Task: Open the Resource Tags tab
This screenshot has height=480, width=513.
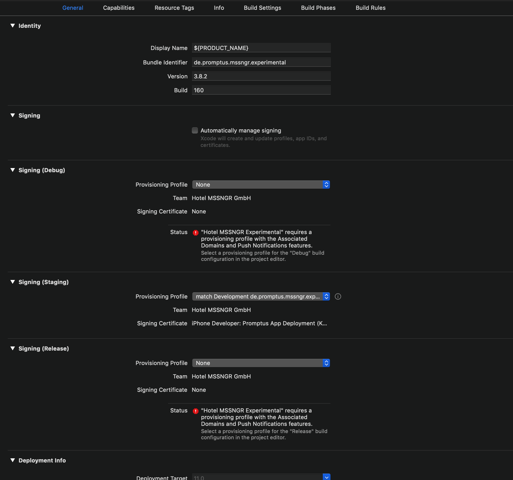Action: coord(174,8)
